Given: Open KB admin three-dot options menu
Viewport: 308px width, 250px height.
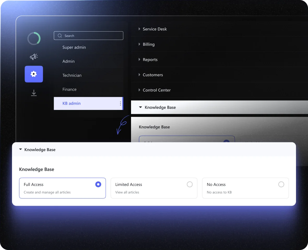Looking at the screenshot, I should coord(120,103).
